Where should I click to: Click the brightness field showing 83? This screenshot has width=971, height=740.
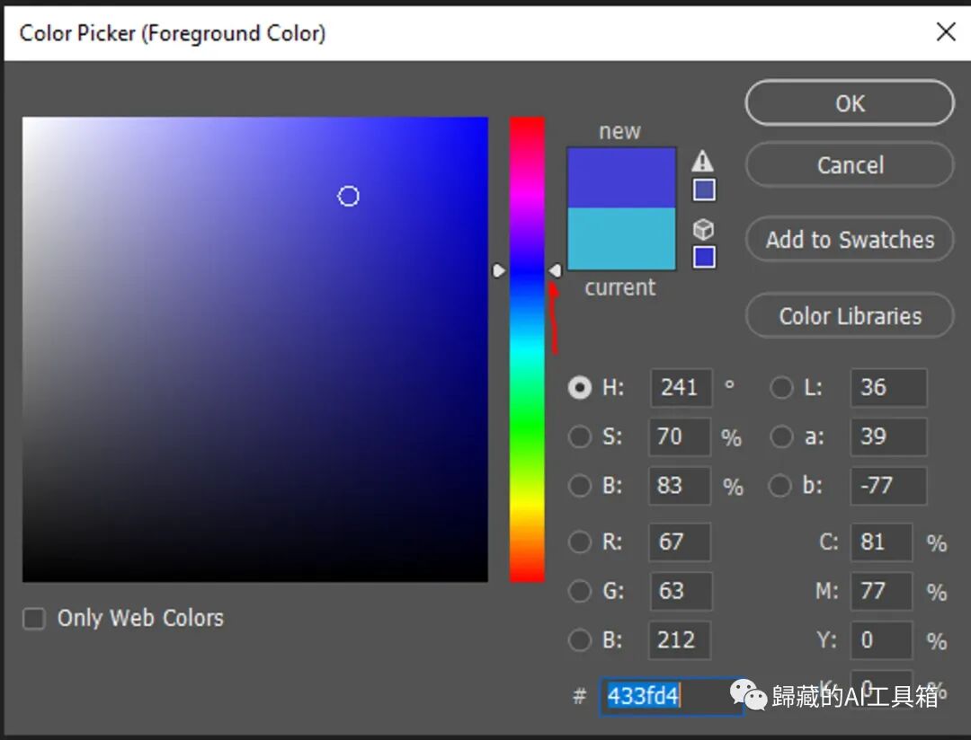pos(680,486)
